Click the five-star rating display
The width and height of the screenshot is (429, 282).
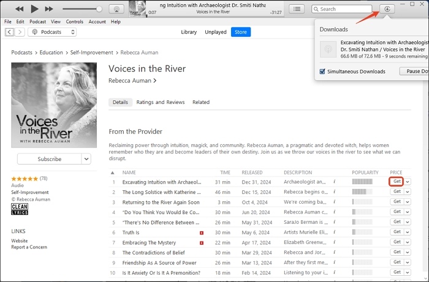pyautogui.click(x=25, y=179)
